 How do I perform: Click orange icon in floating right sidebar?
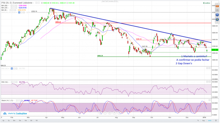[217, 6]
